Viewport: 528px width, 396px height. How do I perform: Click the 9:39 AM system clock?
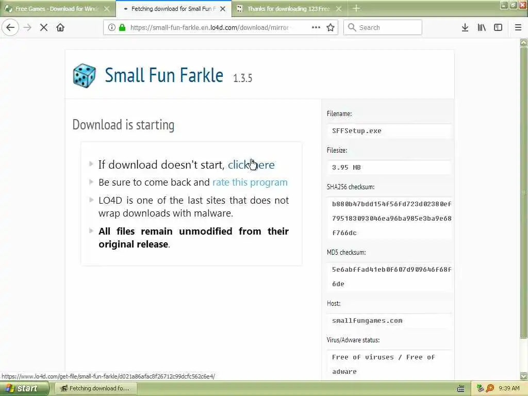[509, 388]
